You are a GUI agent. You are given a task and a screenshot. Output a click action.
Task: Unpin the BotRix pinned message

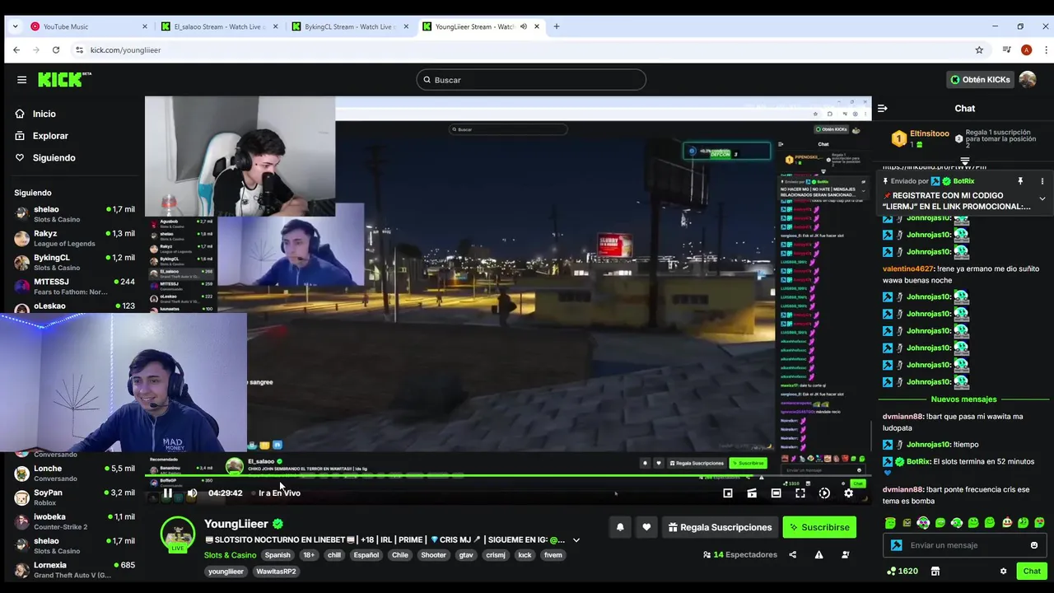[x=1020, y=181]
